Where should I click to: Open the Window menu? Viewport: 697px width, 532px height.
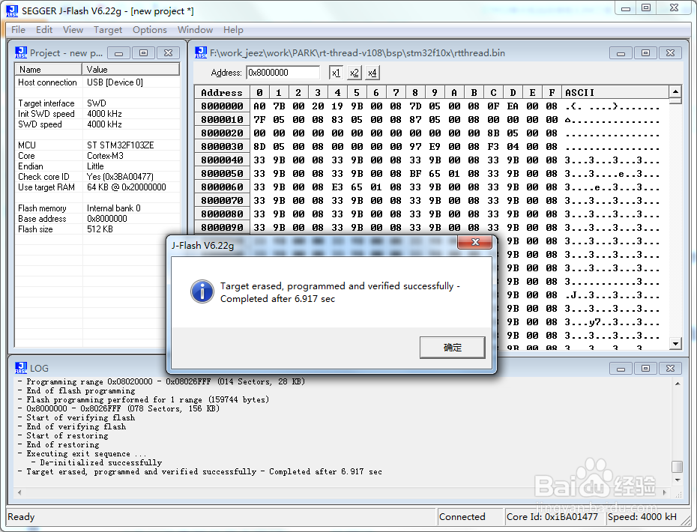pyautogui.click(x=195, y=30)
